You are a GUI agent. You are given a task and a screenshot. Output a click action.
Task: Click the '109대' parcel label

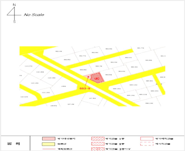(x=63, y=86)
